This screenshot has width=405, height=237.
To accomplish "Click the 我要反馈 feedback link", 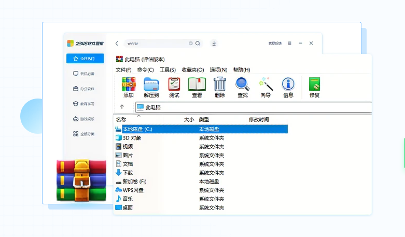I will [x=275, y=43].
